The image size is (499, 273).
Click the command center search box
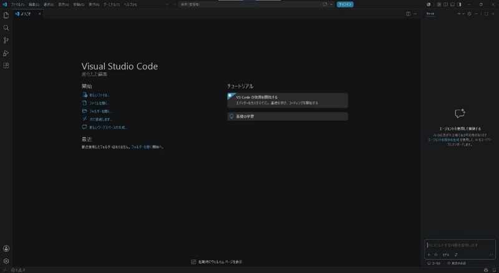(x=250, y=4)
